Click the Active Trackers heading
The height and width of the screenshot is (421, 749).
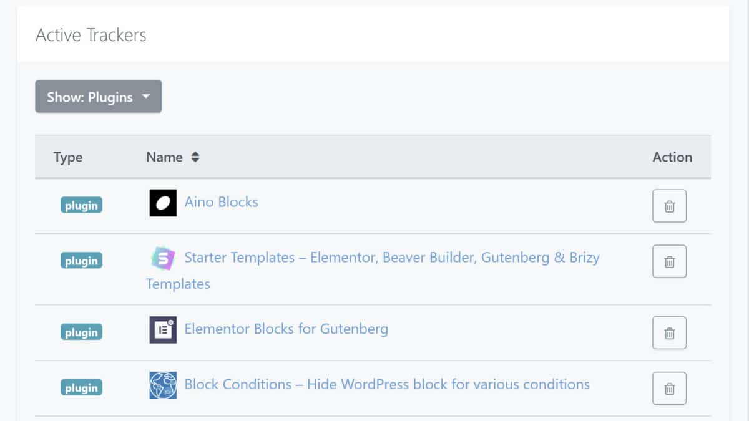pos(91,35)
